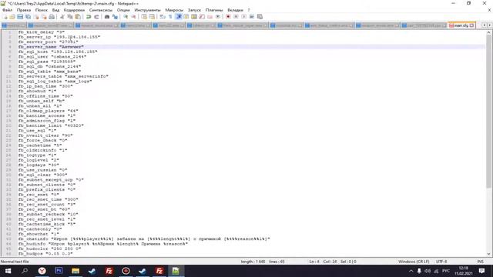Open the Правка menu
493x277 pixels.
coord(24,10)
